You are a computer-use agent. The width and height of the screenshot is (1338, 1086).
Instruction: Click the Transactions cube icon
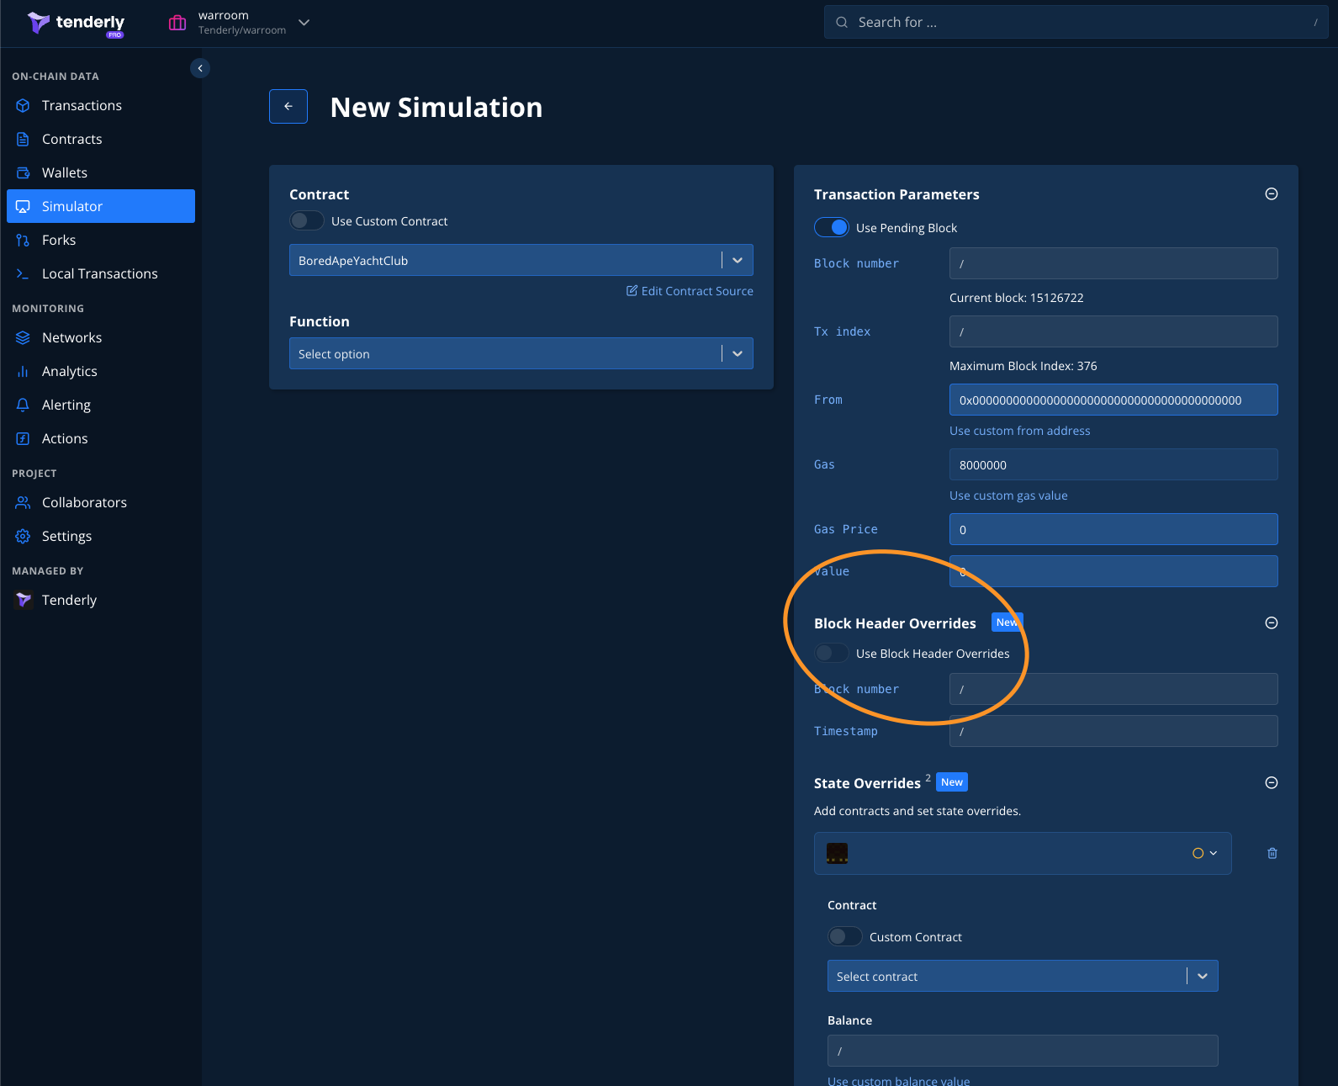coord(23,105)
